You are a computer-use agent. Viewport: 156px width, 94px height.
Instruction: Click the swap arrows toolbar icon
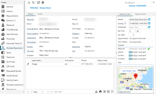[x=33, y=3]
